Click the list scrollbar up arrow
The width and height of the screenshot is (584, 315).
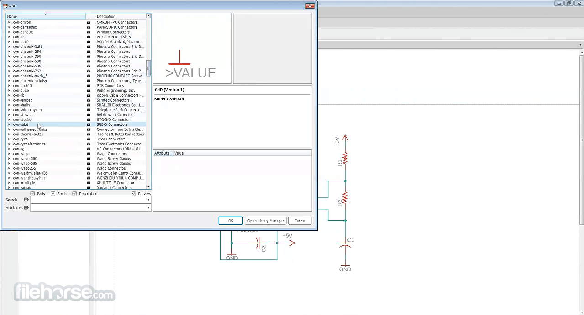[x=148, y=16]
